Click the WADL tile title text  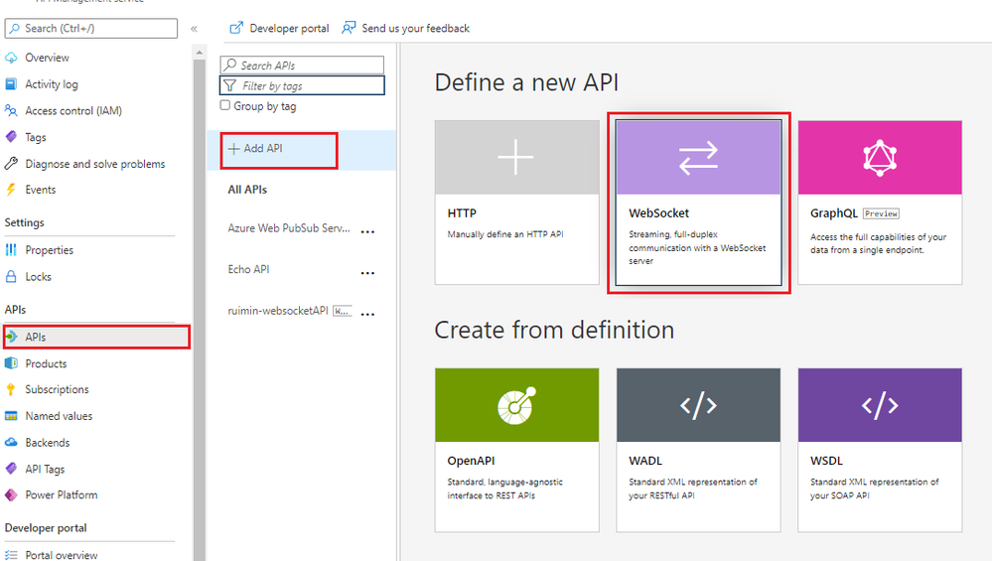(x=645, y=461)
